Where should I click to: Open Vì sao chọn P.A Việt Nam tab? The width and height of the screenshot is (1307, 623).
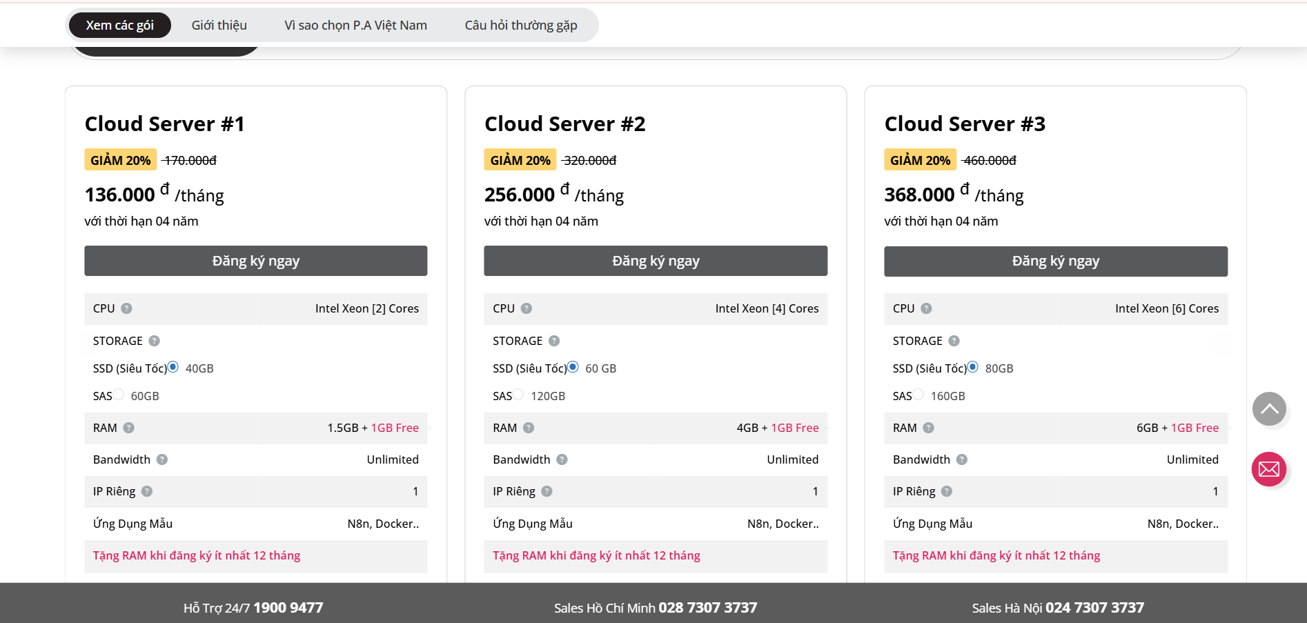coord(355,26)
